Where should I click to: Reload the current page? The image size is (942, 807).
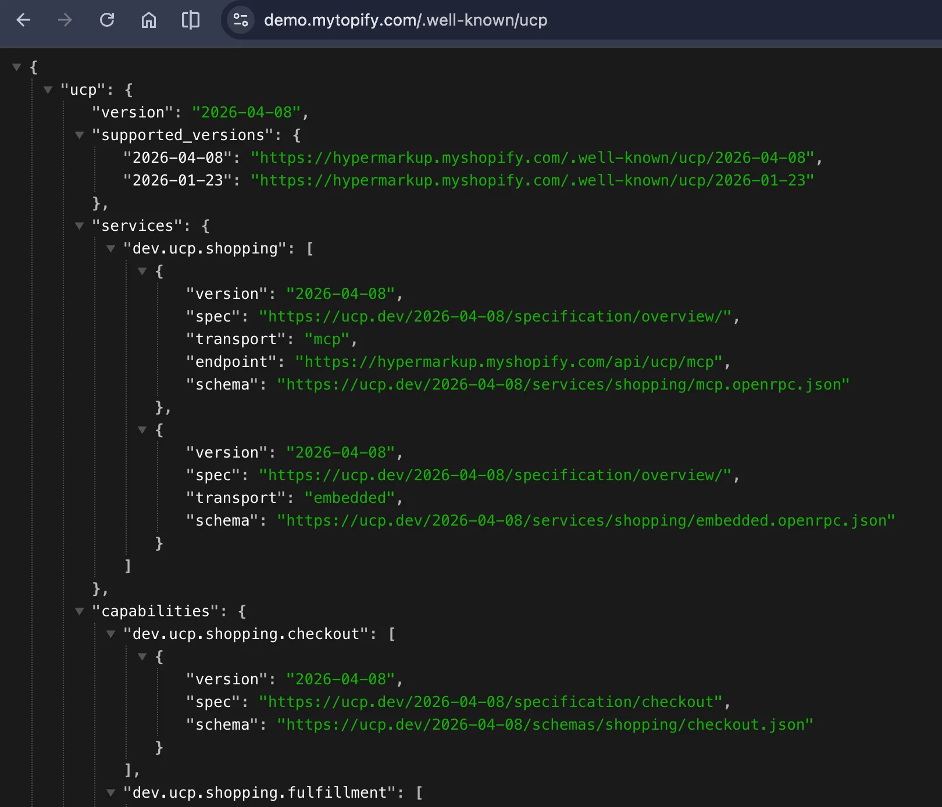coord(107,20)
